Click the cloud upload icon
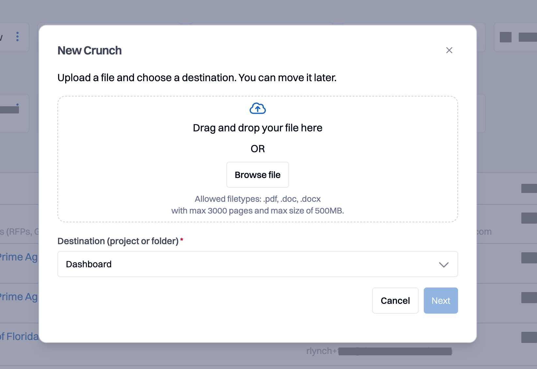This screenshot has height=369, width=537. (258, 108)
